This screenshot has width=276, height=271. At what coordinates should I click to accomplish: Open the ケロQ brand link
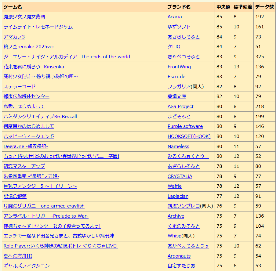(x=174, y=47)
